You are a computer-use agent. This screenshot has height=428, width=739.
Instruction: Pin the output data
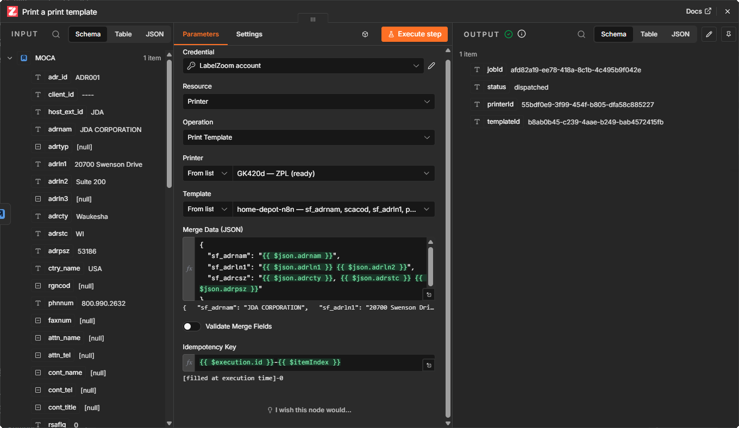point(728,34)
